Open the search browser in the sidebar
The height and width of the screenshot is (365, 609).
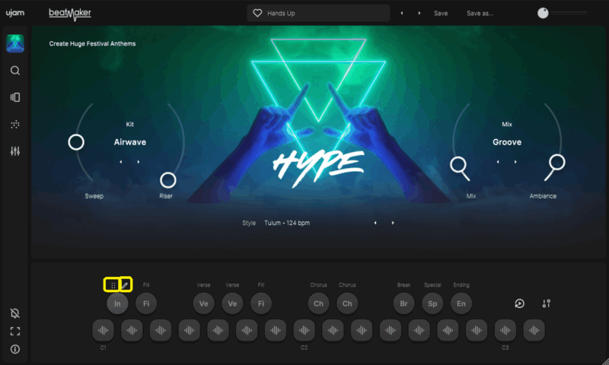click(15, 70)
